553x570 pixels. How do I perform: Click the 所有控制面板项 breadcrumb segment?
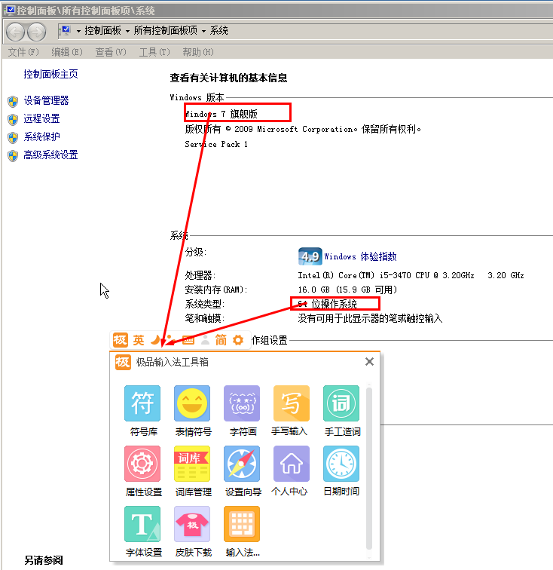165,30
